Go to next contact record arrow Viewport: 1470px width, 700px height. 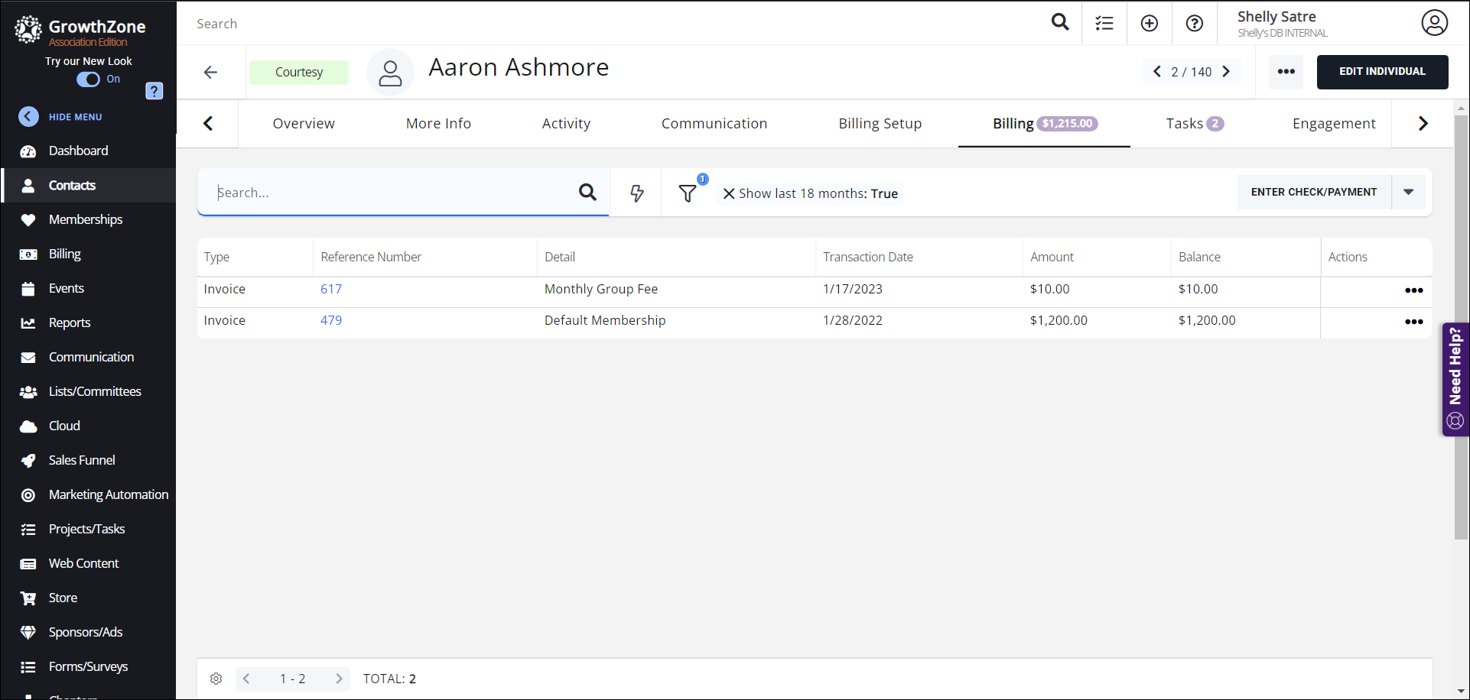(x=1226, y=72)
